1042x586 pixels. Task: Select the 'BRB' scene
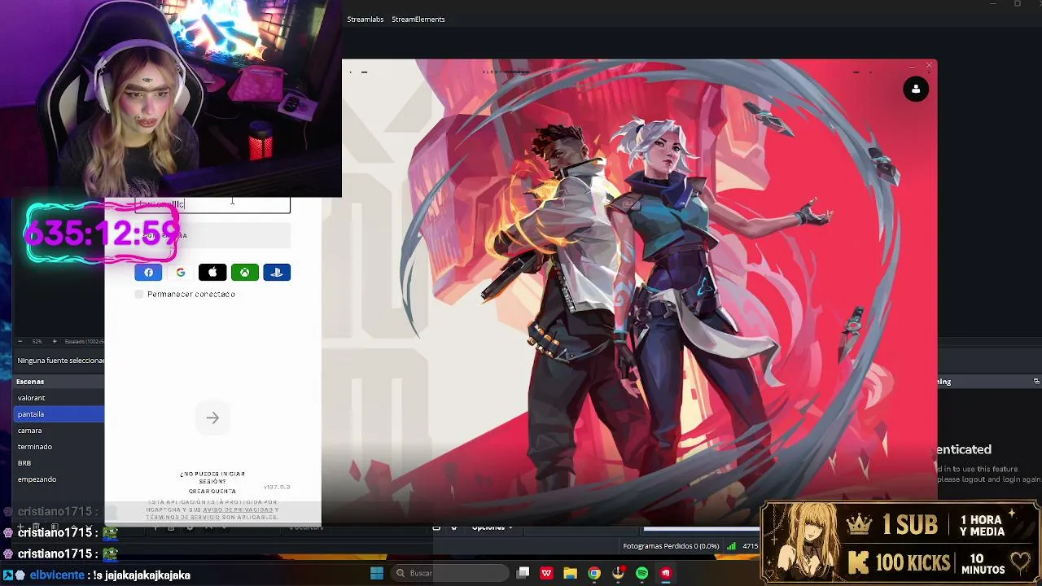(x=60, y=463)
